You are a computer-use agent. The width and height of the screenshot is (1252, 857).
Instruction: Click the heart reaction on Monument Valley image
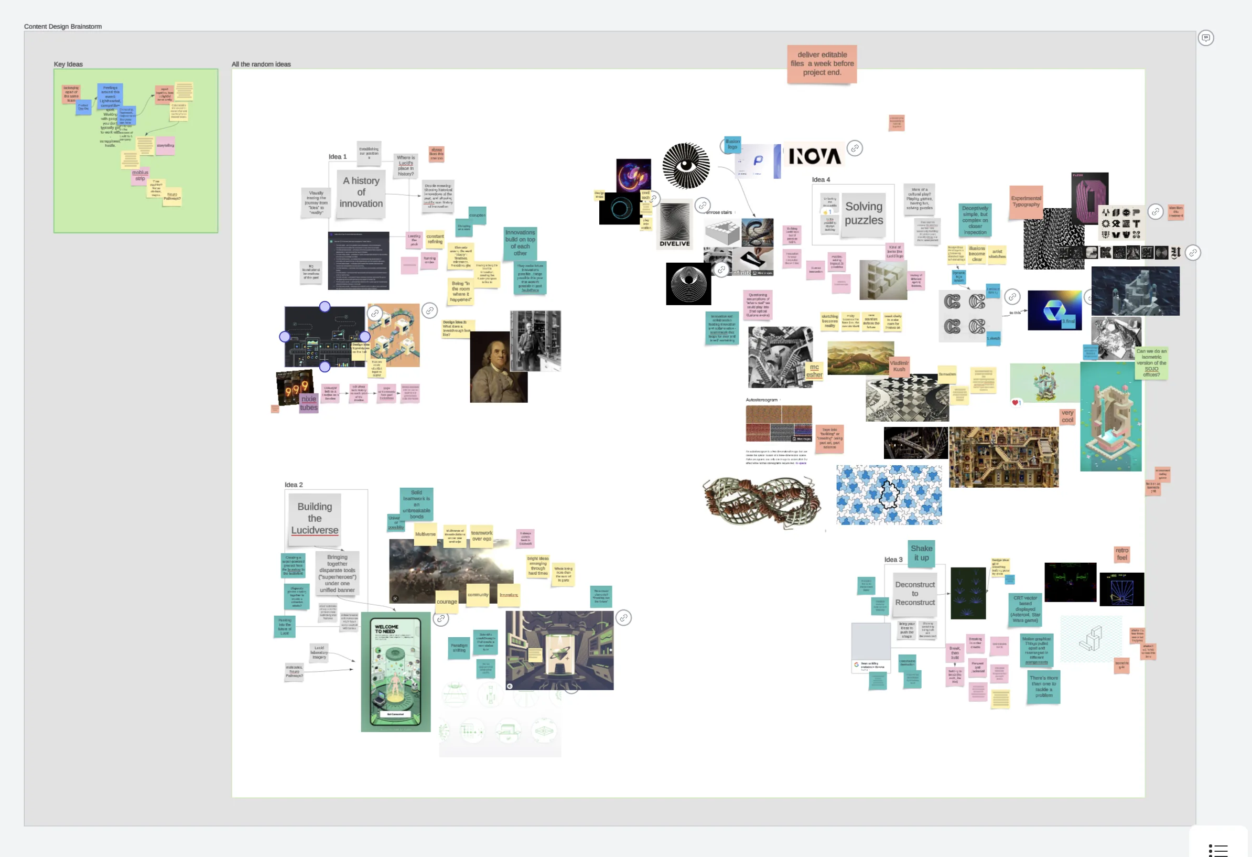(1016, 403)
